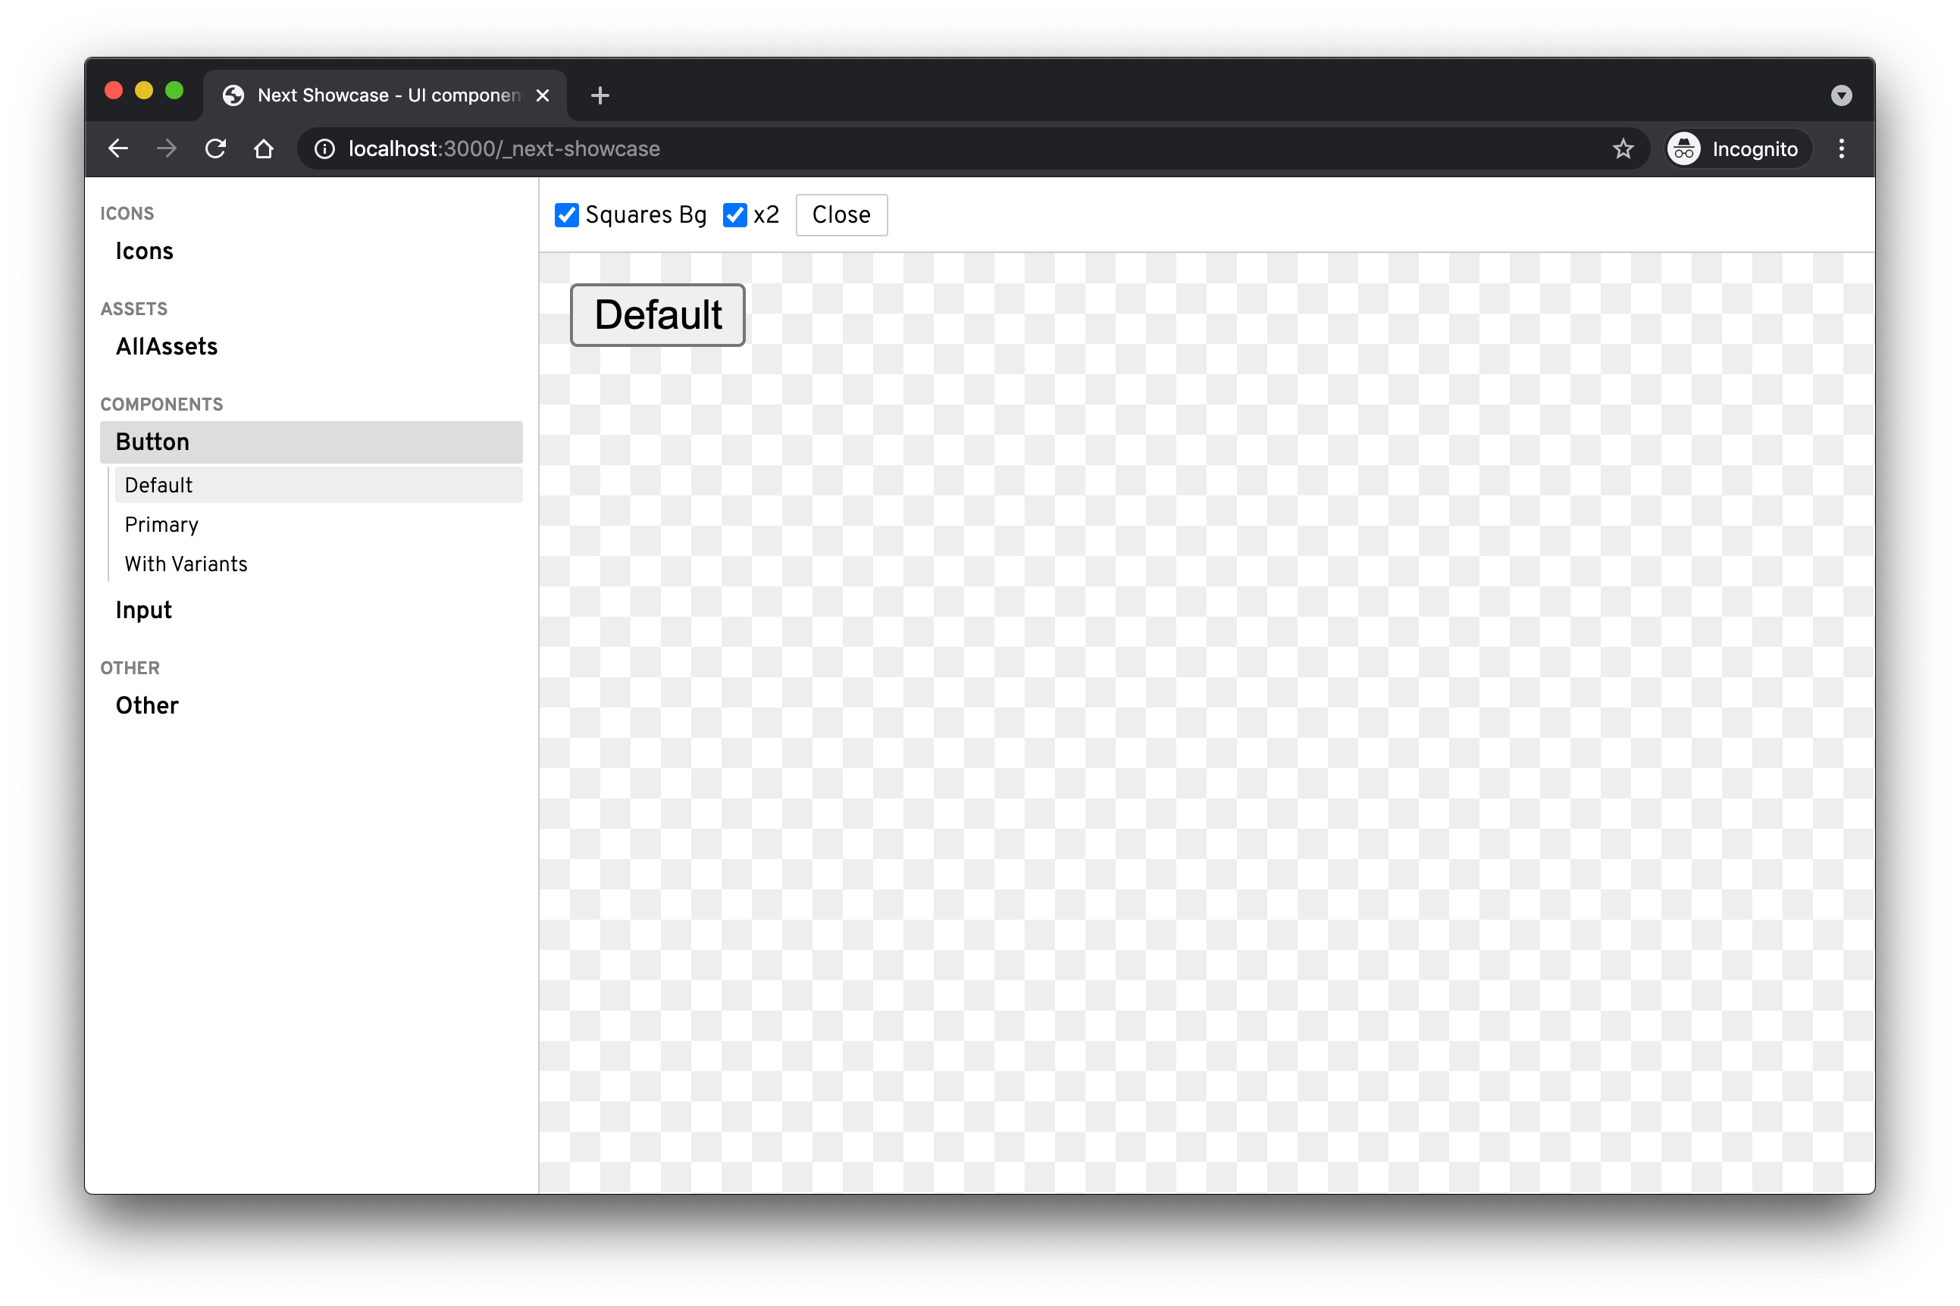1960x1306 pixels.
Task: Click the yellow minimize window button
Action: pos(144,90)
